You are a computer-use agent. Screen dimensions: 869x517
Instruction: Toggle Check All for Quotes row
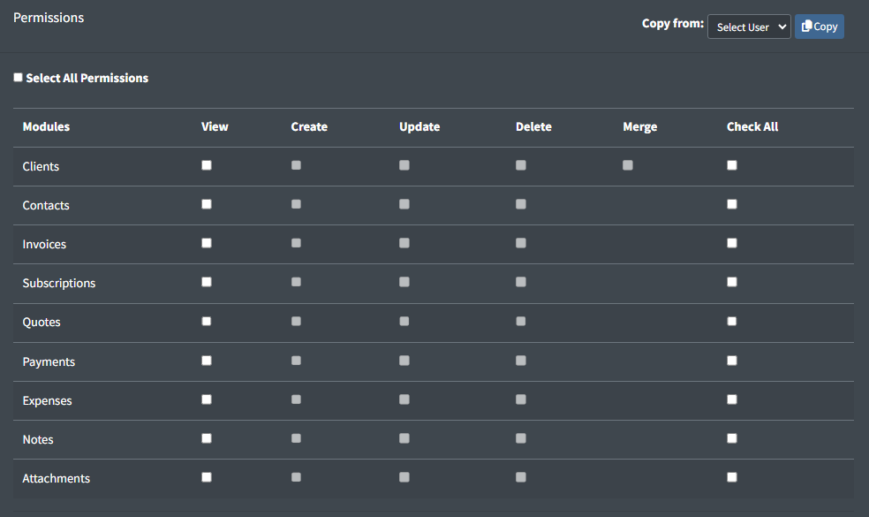731,321
